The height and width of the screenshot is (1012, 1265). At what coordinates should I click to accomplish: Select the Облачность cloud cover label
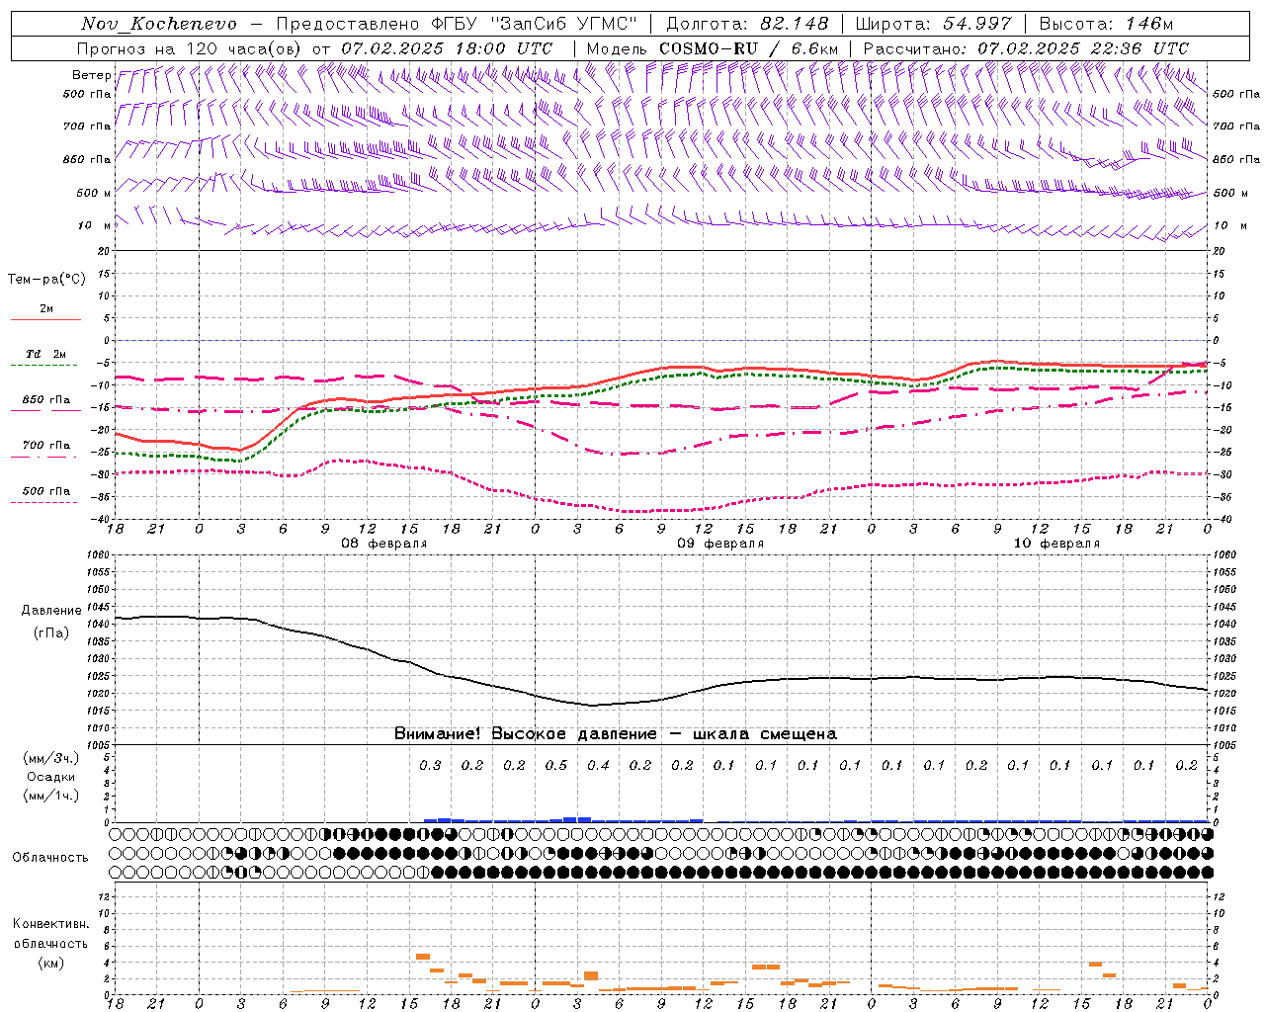(50, 858)
